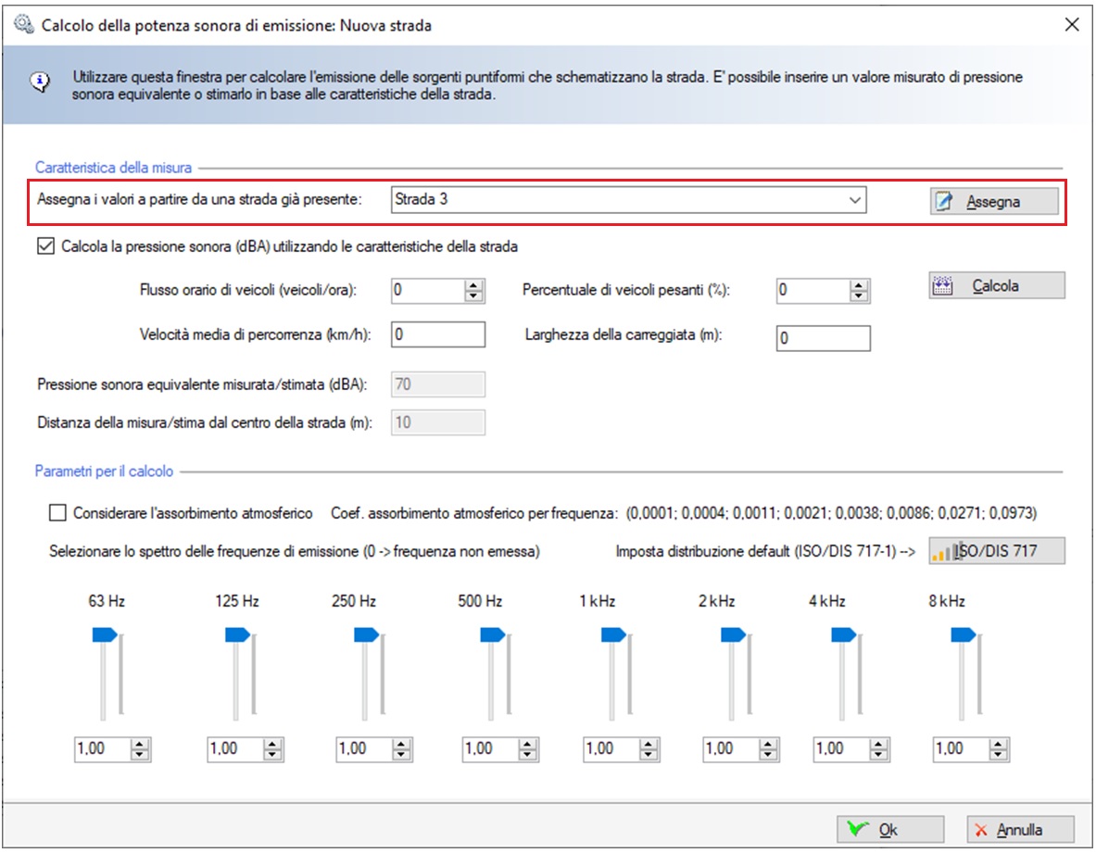1096x853 pixels.
Task: Click the 63 Hz value spinner arrows
Action: [x=140, y=749]
